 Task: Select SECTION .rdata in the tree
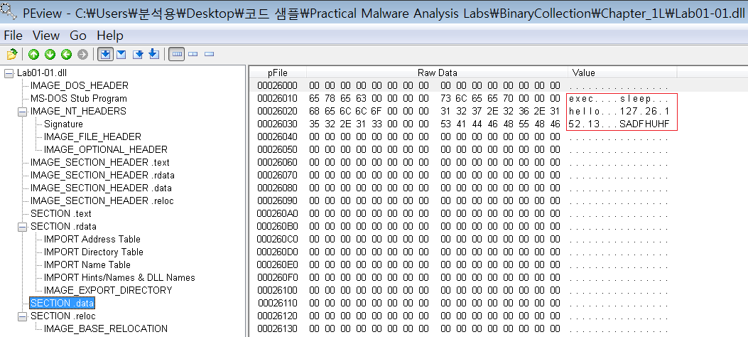[x=63, y=226]
